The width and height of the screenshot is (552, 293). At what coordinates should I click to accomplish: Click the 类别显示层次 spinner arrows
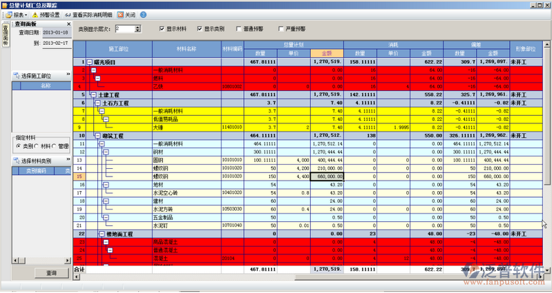(135, 29)
